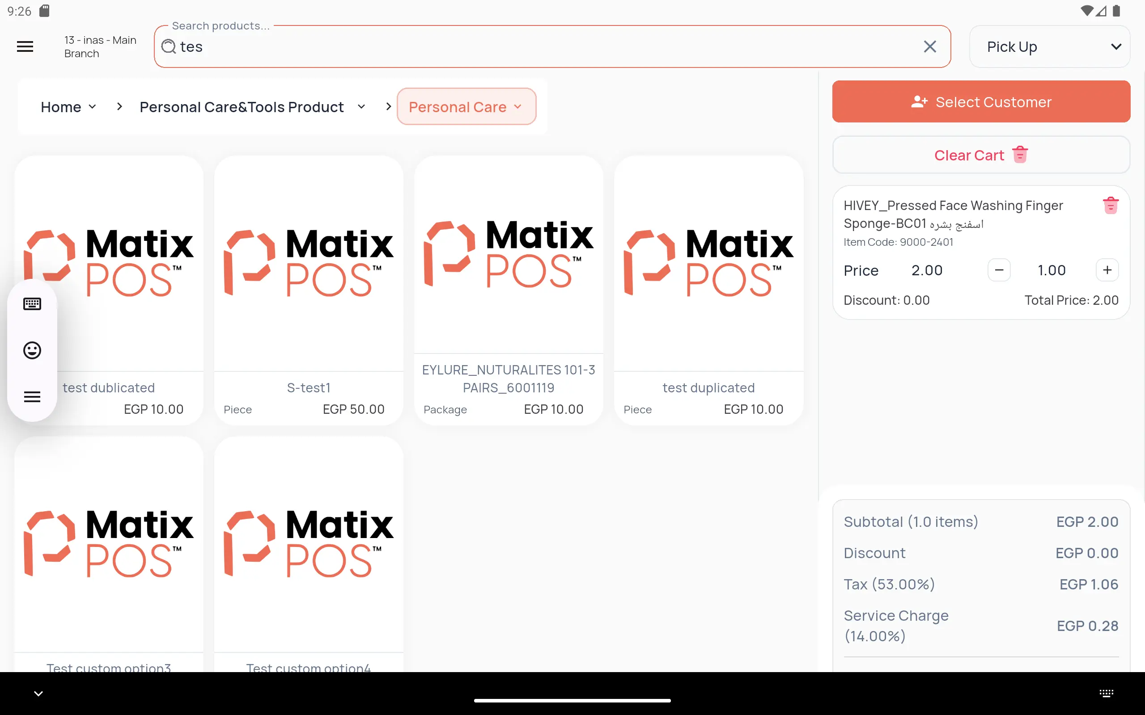Collapse keyboard with bottom chevron
The image size is (1145, 715).
coord(38,693)
